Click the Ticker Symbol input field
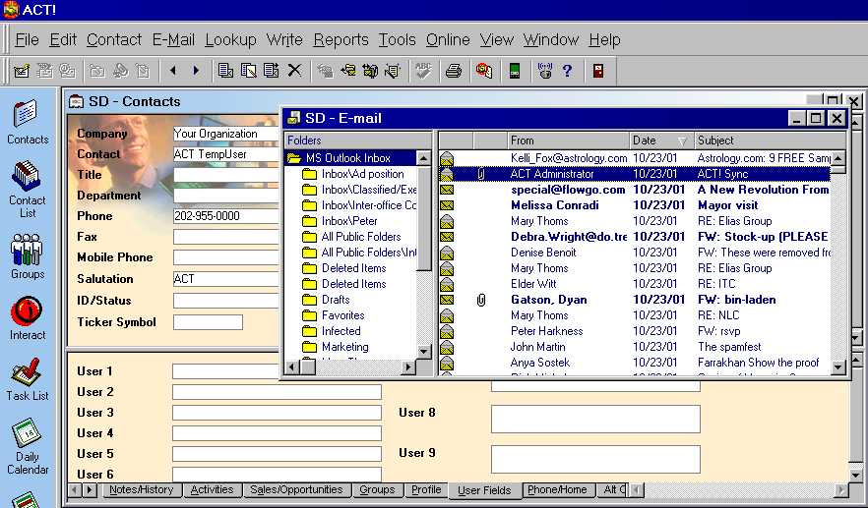 209,322
